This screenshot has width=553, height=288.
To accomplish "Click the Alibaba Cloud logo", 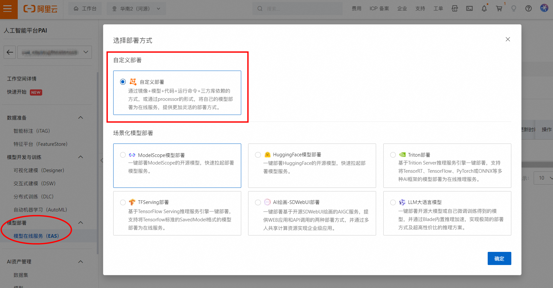I will (40, 9).
